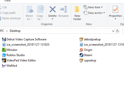
Task: Create a New folder with folder icon
Action: tap(77, 10)
